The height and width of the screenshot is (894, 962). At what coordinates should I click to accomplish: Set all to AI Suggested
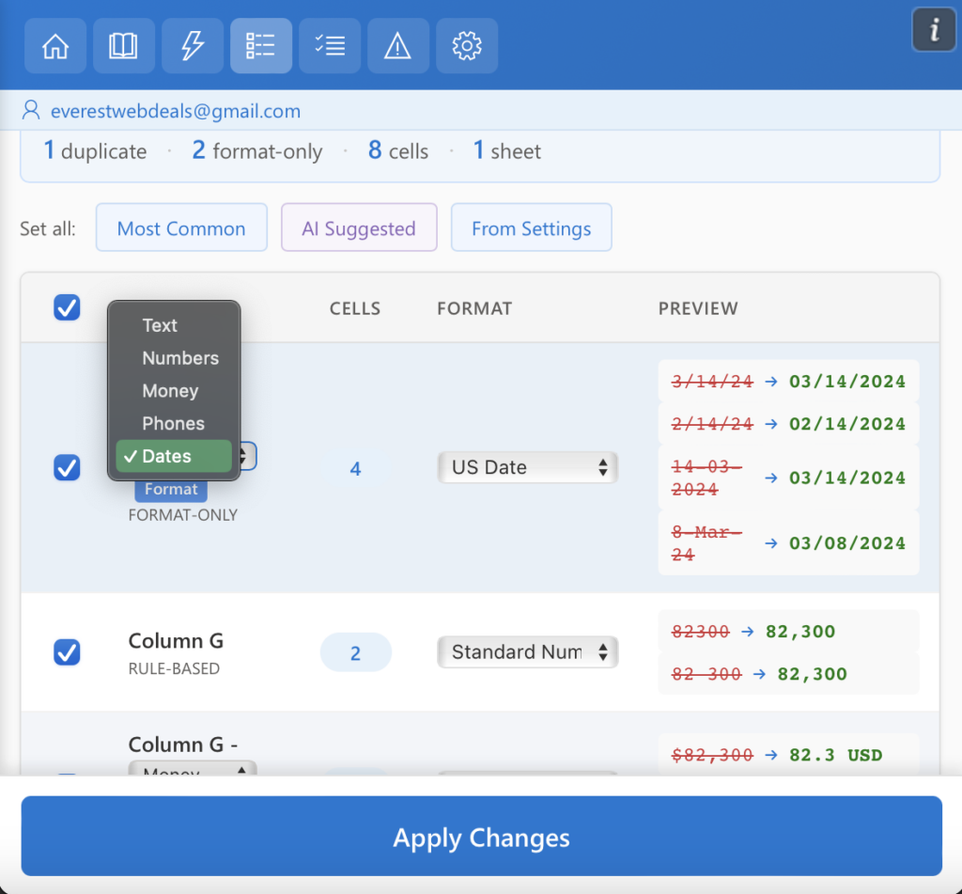[359, 228]
